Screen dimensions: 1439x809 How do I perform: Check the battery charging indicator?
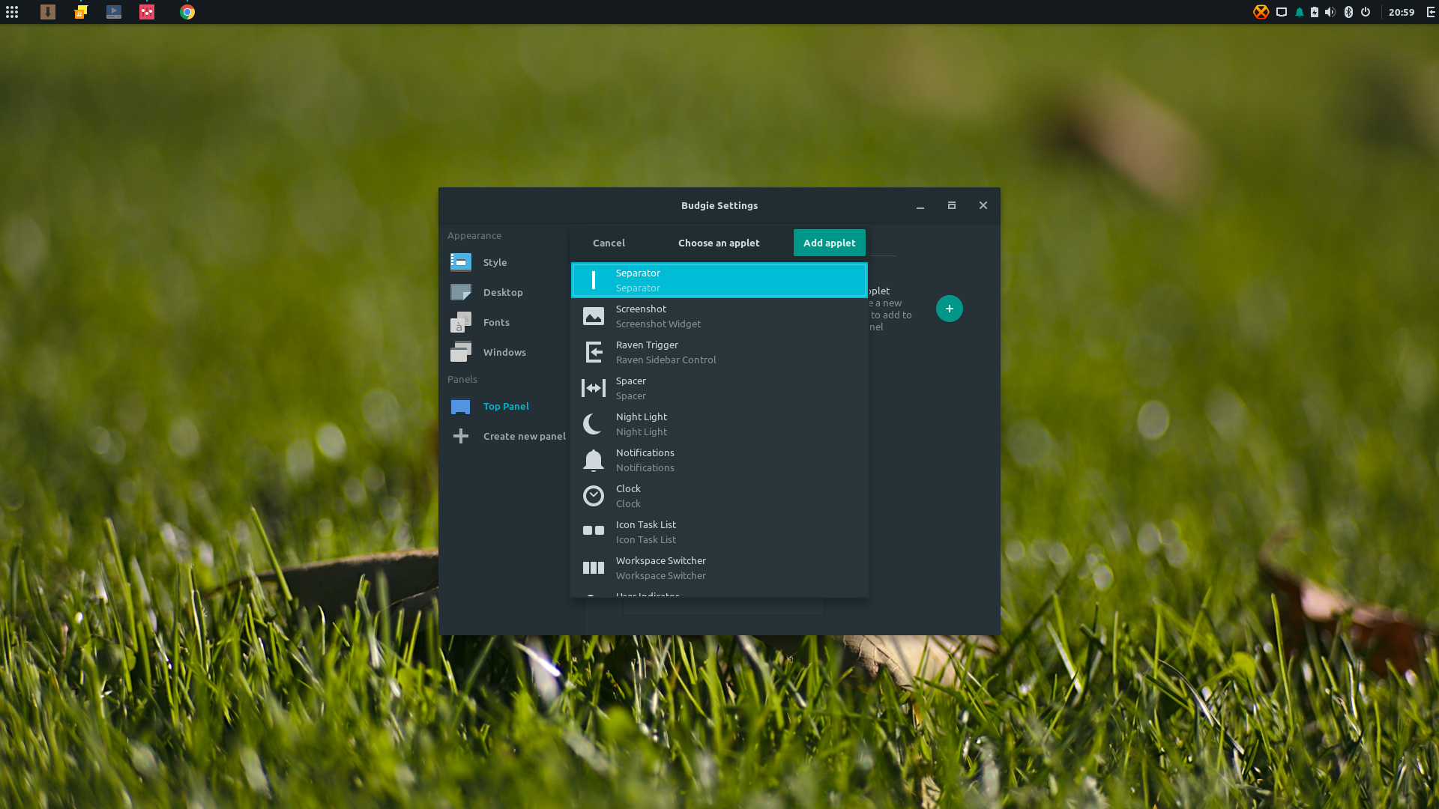pos(1315,12)
